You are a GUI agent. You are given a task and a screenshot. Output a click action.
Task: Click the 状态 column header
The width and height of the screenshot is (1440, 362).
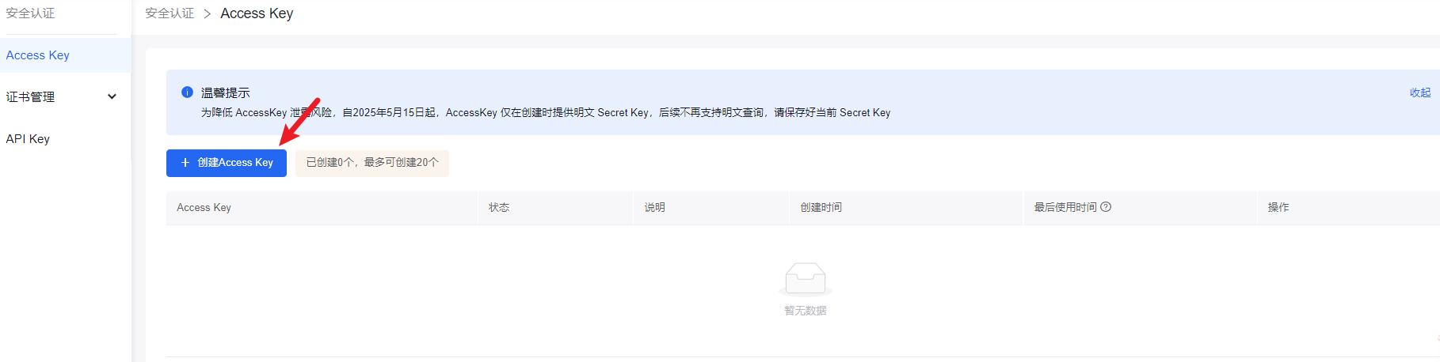click(499, 208)
